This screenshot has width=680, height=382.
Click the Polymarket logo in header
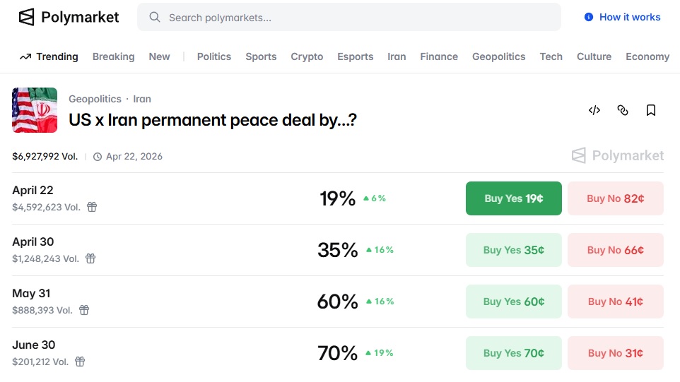(69, 17)
